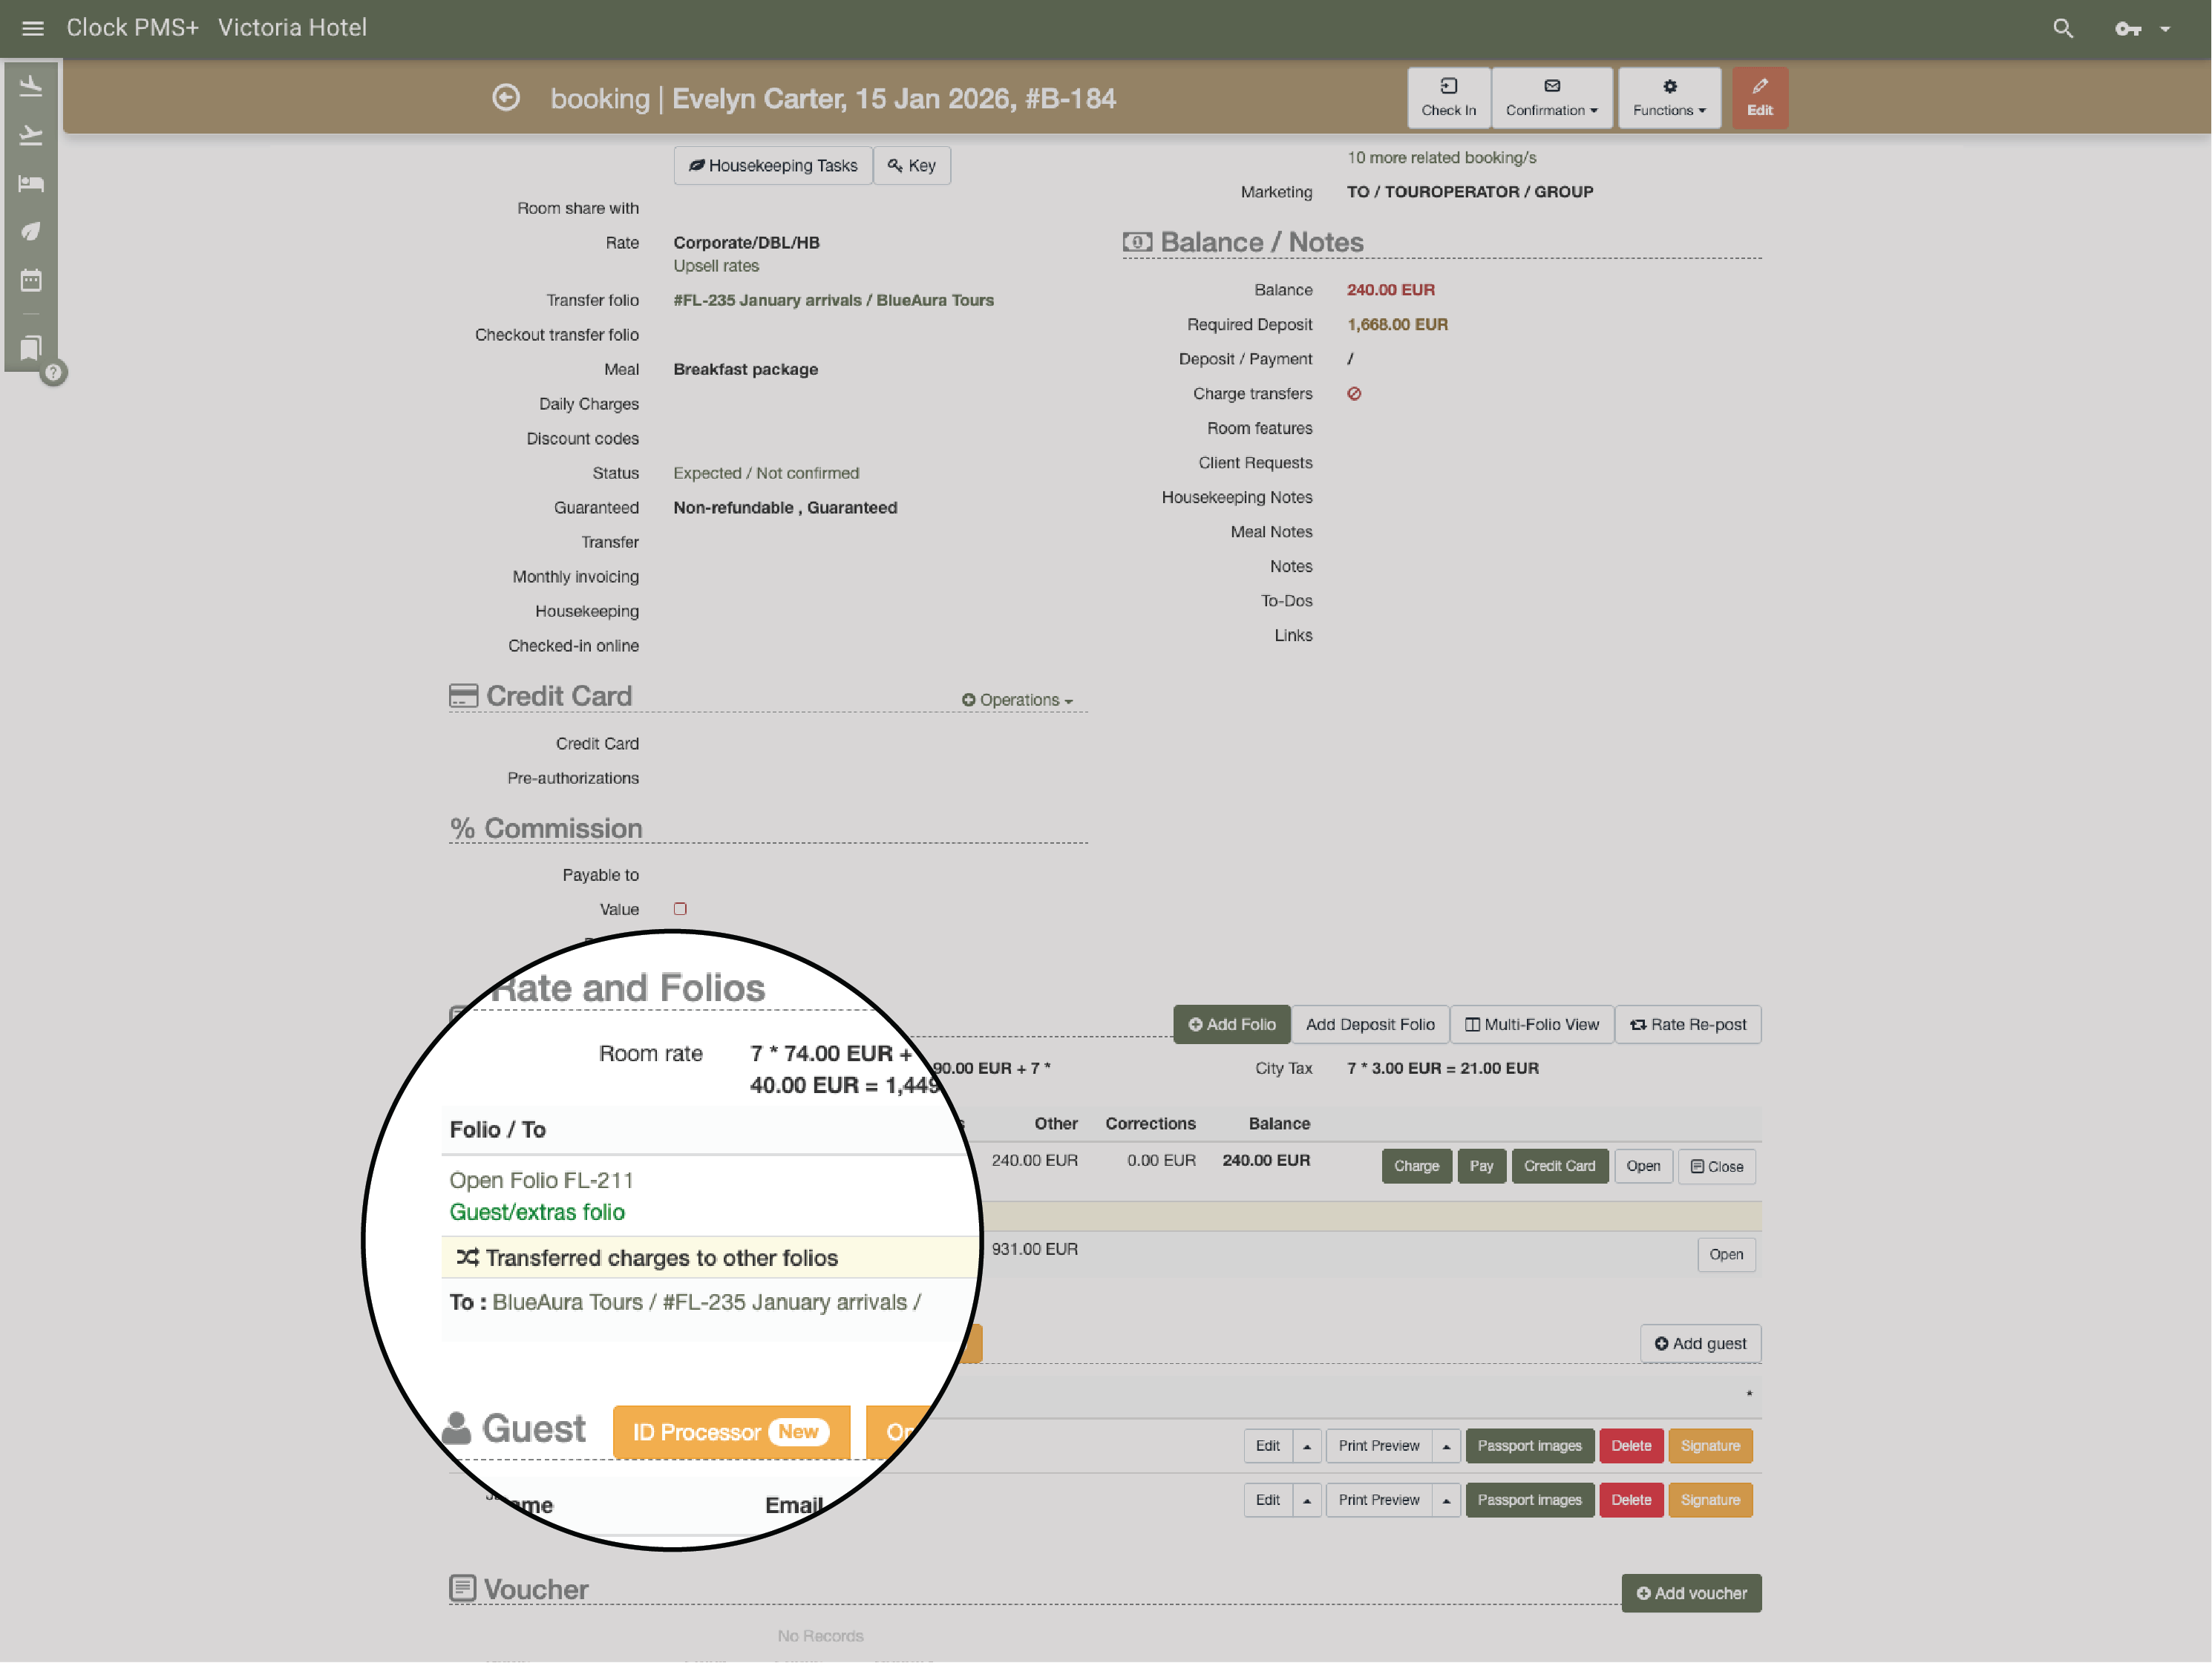Click the departures plane icon in sidebar
Screen dimensions: 2212x1663
pos(31,135)
